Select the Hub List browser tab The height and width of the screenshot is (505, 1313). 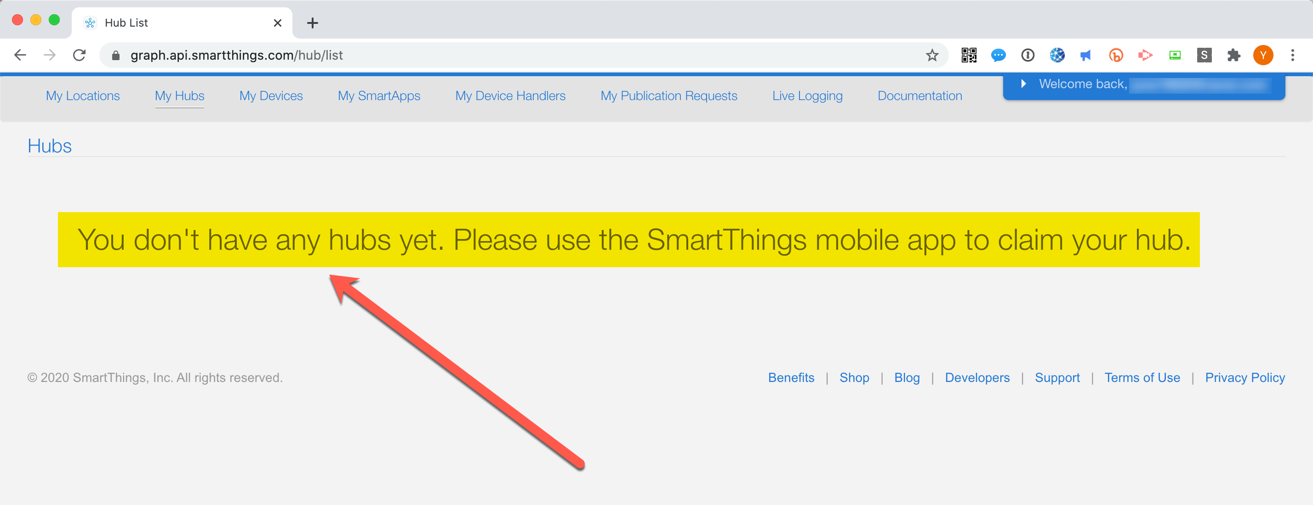click(x=182, y=23)
